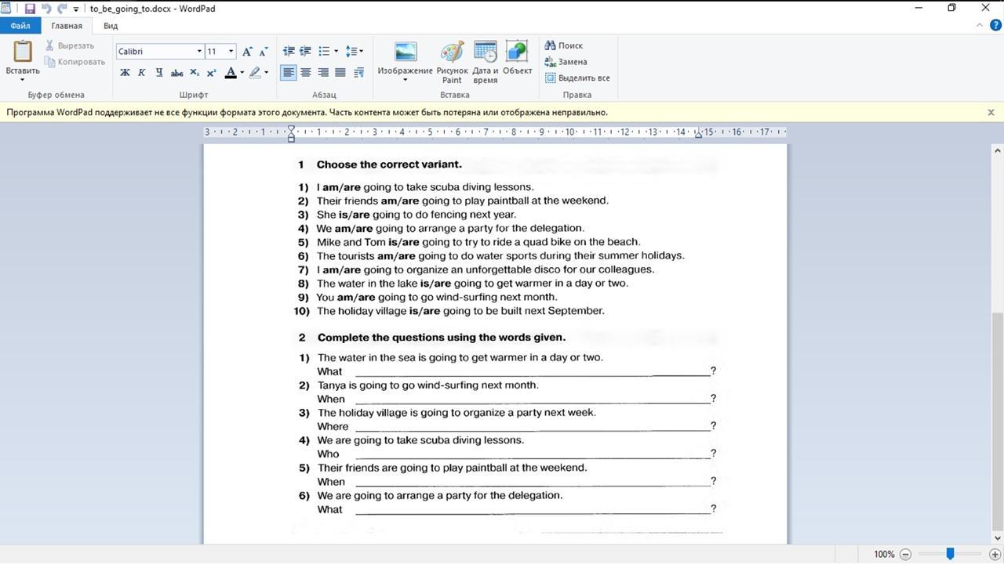Viewport: 1004px width, 564px height.
Task: Insert a picture with the Изображение icon
Action: click(x=406, y=52)
